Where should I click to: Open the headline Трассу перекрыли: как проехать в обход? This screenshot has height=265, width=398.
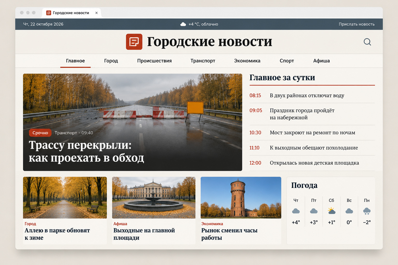(x=86, y=151)
